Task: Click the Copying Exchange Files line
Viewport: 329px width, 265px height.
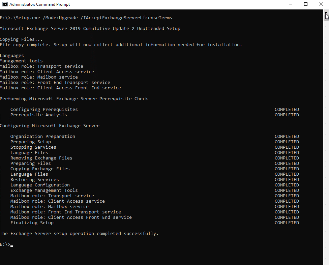Action: [40, 169]
